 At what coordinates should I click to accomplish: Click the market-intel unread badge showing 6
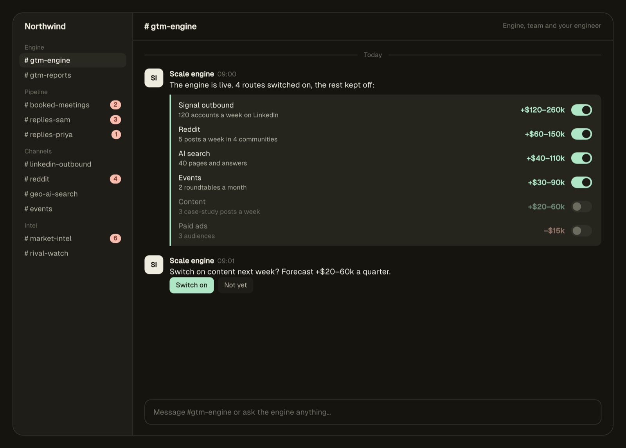point(115,238)
